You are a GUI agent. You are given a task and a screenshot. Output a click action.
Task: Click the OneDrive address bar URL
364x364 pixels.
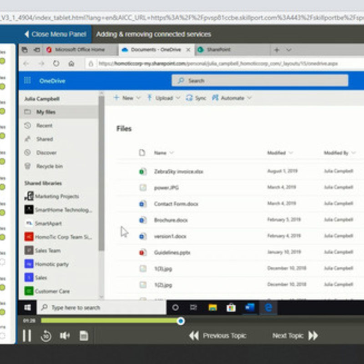pos(218,63)
